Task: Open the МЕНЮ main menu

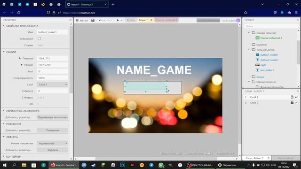Action: point(82,20)
